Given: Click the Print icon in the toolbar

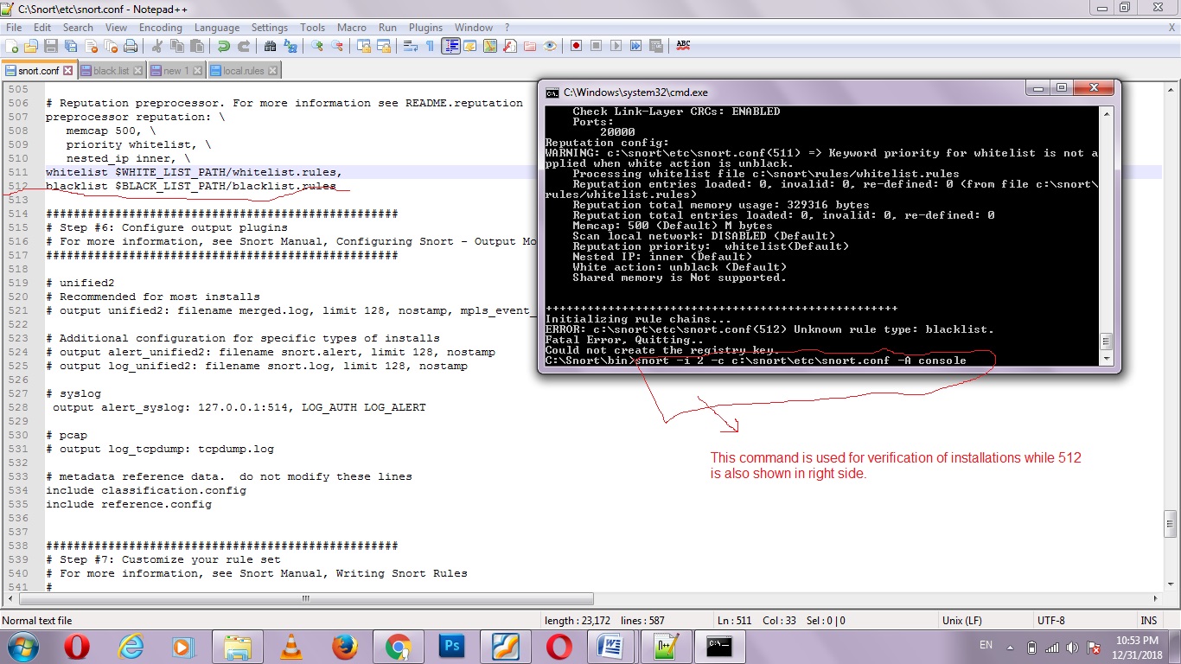Looking at the screenshot, I should click(x=131, y=46).
